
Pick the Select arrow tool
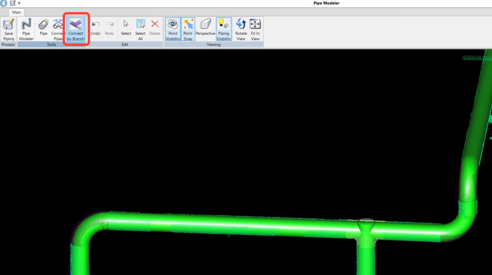coord(126,28)
